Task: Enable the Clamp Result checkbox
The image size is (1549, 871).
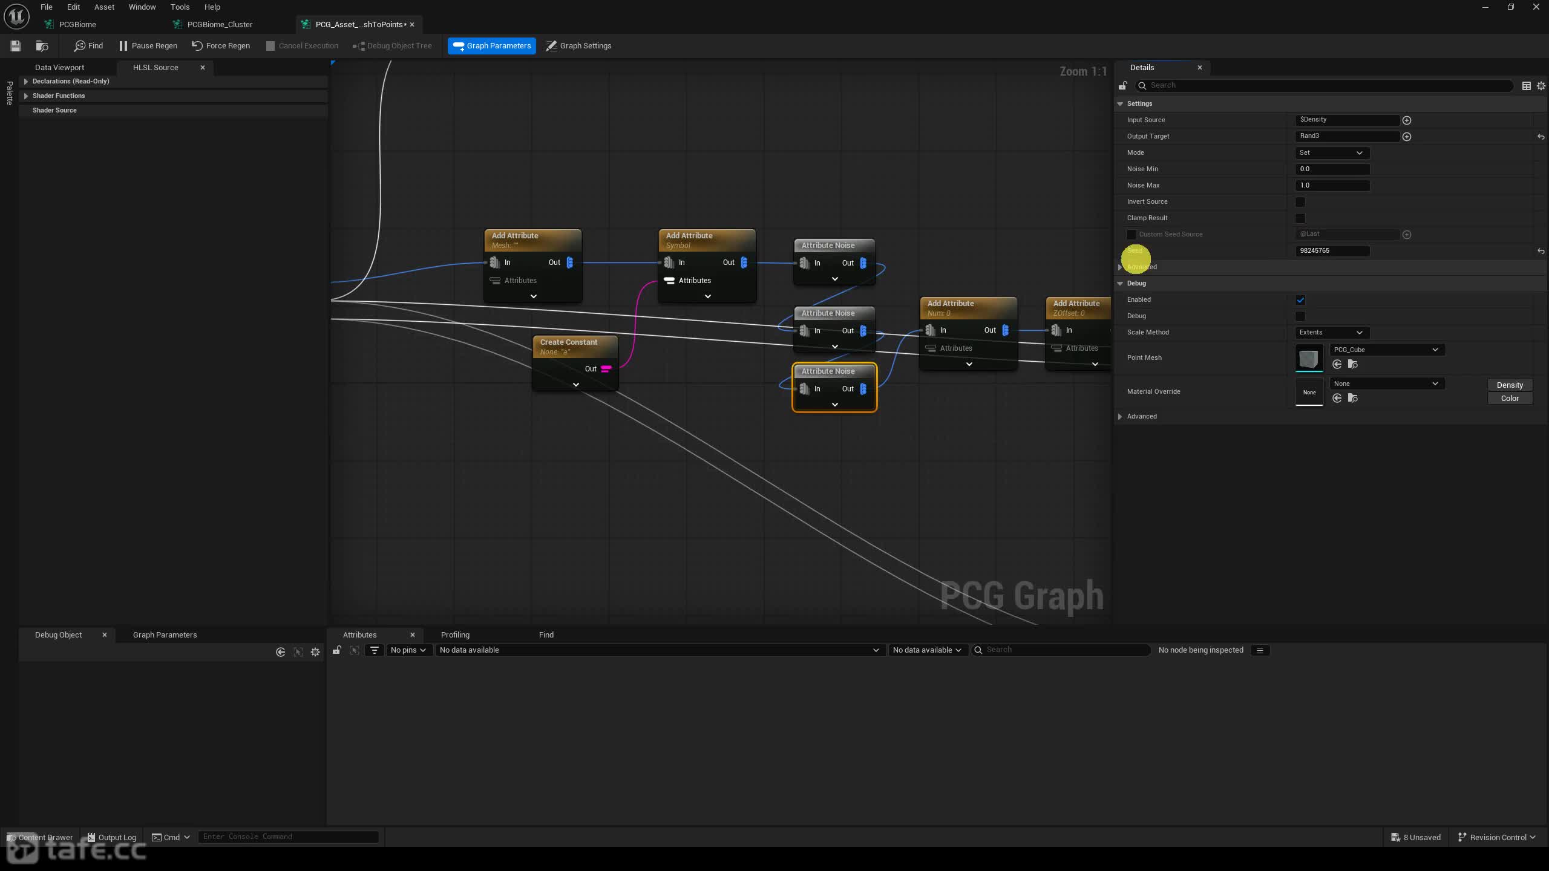Action: [x=1300, y=218]
